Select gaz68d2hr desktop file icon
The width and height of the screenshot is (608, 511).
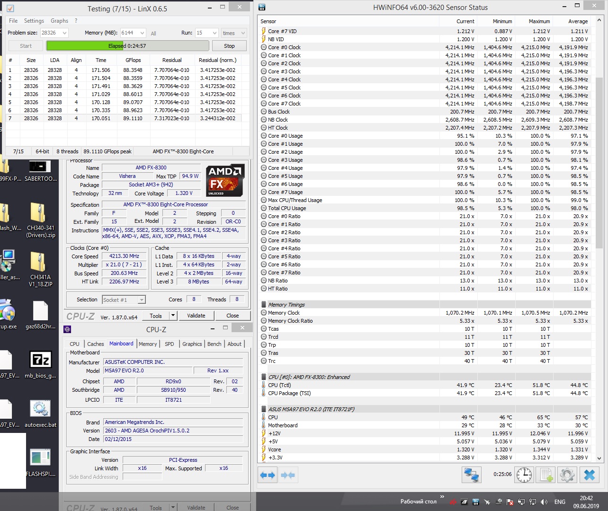pos(40,315)
